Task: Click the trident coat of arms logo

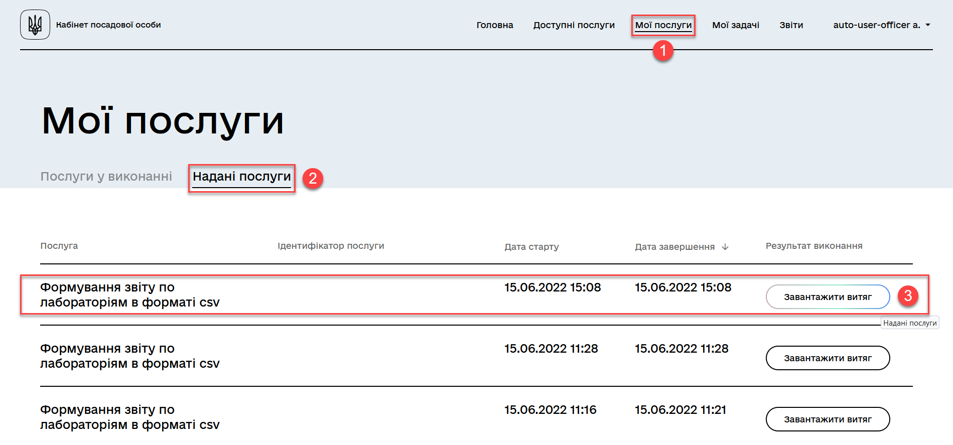Action: pyautogui.click(x=35, y=25)
